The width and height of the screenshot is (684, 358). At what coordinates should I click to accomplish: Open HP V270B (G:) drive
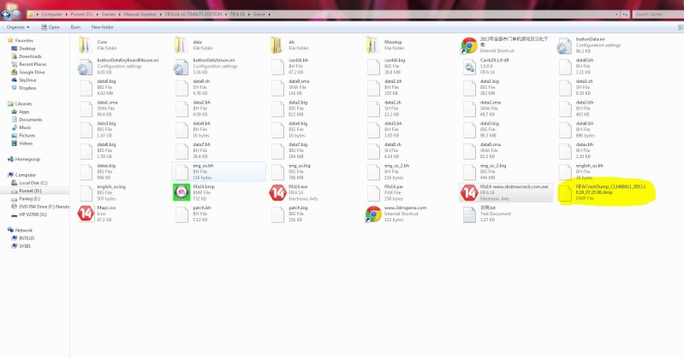pyautogui.click(x=33, y=214)
